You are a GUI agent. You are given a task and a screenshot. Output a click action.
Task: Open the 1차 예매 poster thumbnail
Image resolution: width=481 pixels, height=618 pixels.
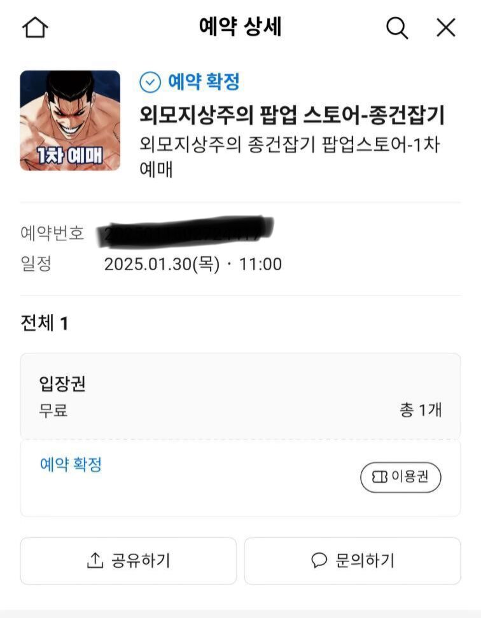coord(70,121)
